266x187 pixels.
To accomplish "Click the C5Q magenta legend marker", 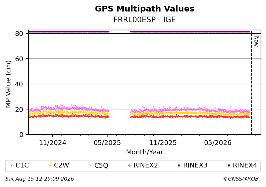I will point(90,166).
